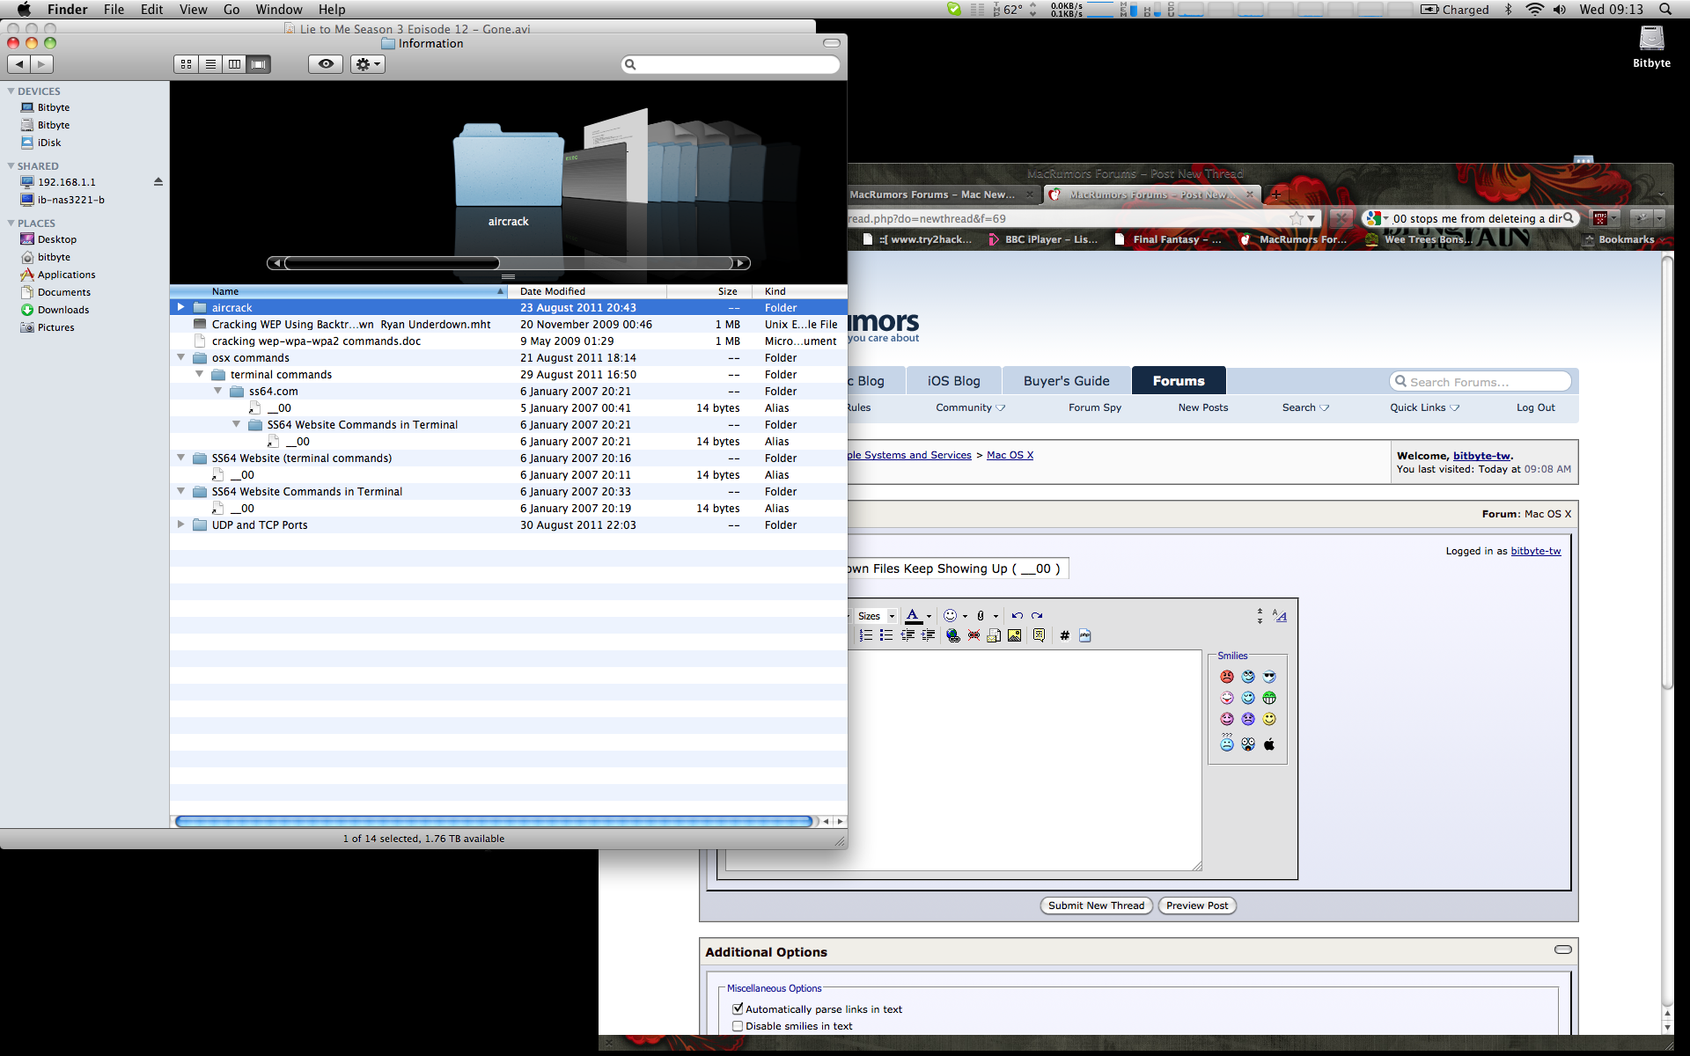
Task: Go back in Finder window
Action: (x=19, y=64)
